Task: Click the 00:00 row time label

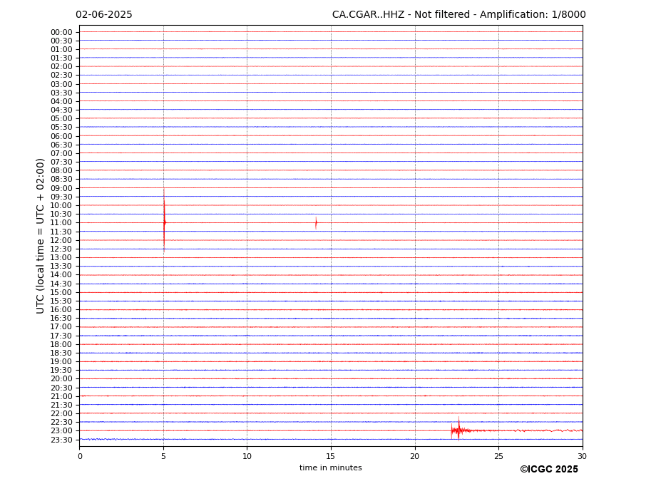Action: 61,33
